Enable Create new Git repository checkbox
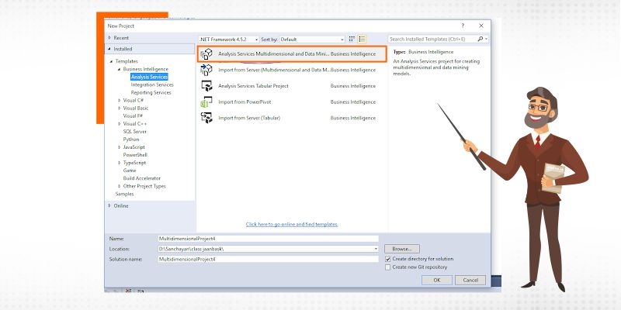Viewport: 621px width, 310px height. pos(389,267)
